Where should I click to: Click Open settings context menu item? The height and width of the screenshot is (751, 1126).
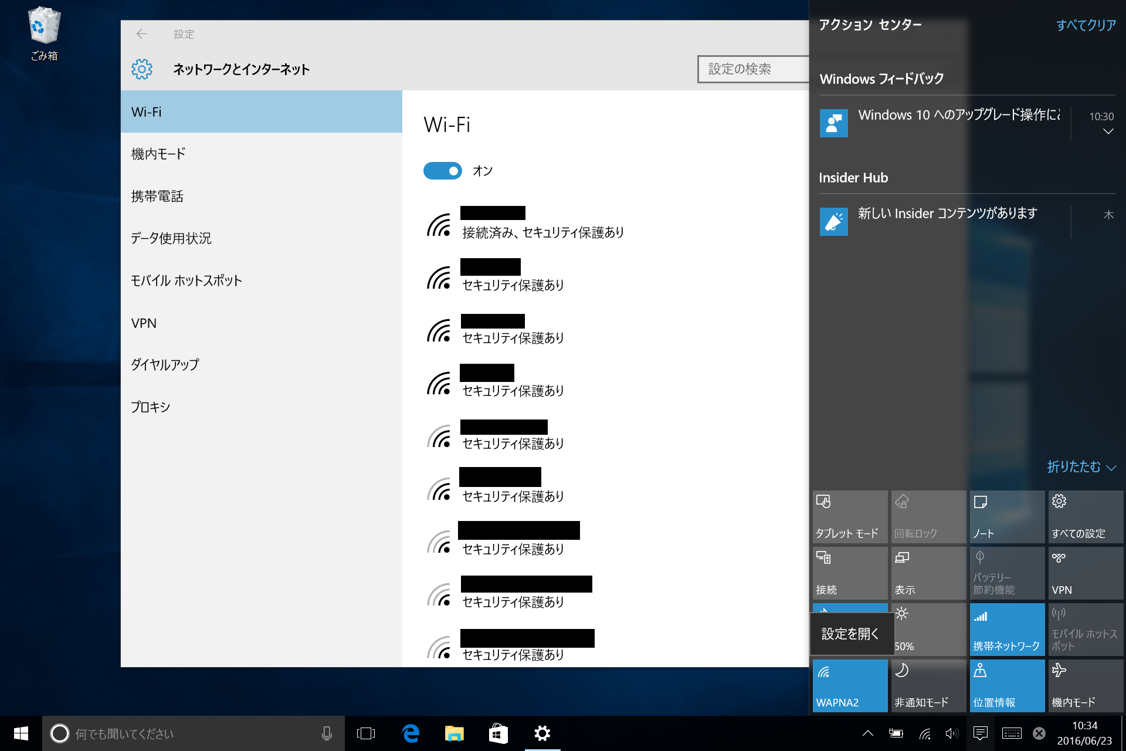point(850,634)
